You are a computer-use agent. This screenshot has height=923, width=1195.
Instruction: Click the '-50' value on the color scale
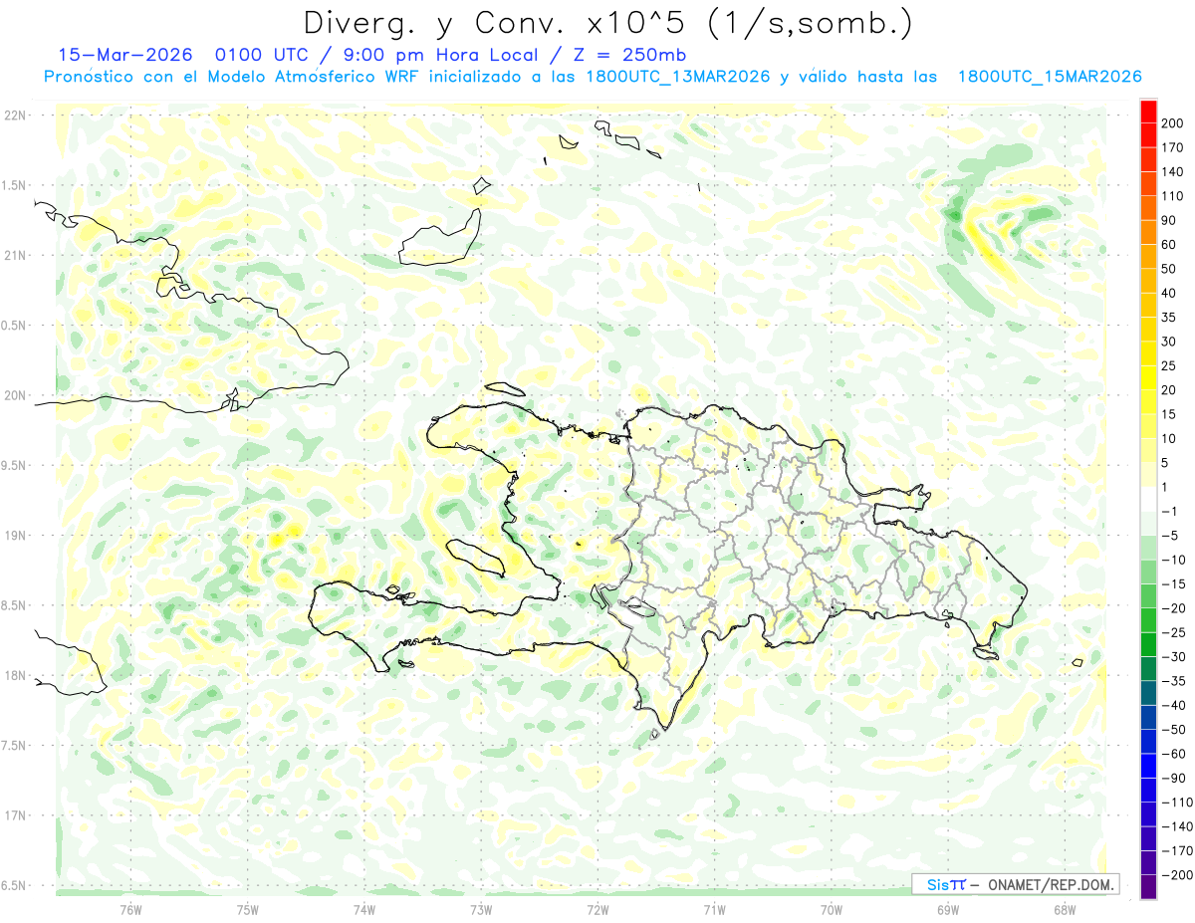[1175, 730]
